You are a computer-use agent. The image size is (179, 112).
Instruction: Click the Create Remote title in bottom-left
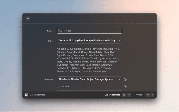coord(37,95)
